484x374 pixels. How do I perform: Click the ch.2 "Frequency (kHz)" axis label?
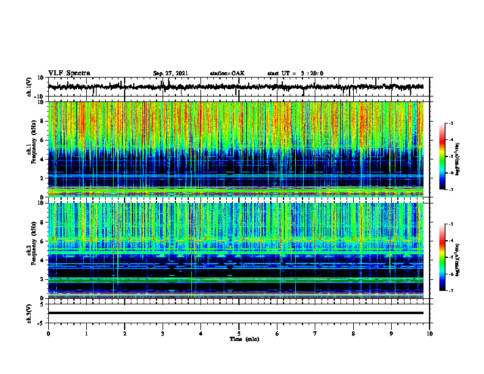click(x=34, y=243)
